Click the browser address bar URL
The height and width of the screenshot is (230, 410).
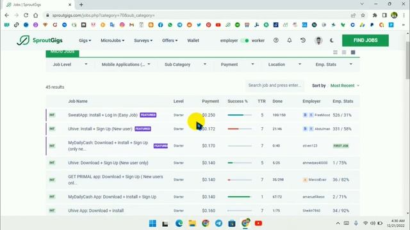click(x=104, y=15)
